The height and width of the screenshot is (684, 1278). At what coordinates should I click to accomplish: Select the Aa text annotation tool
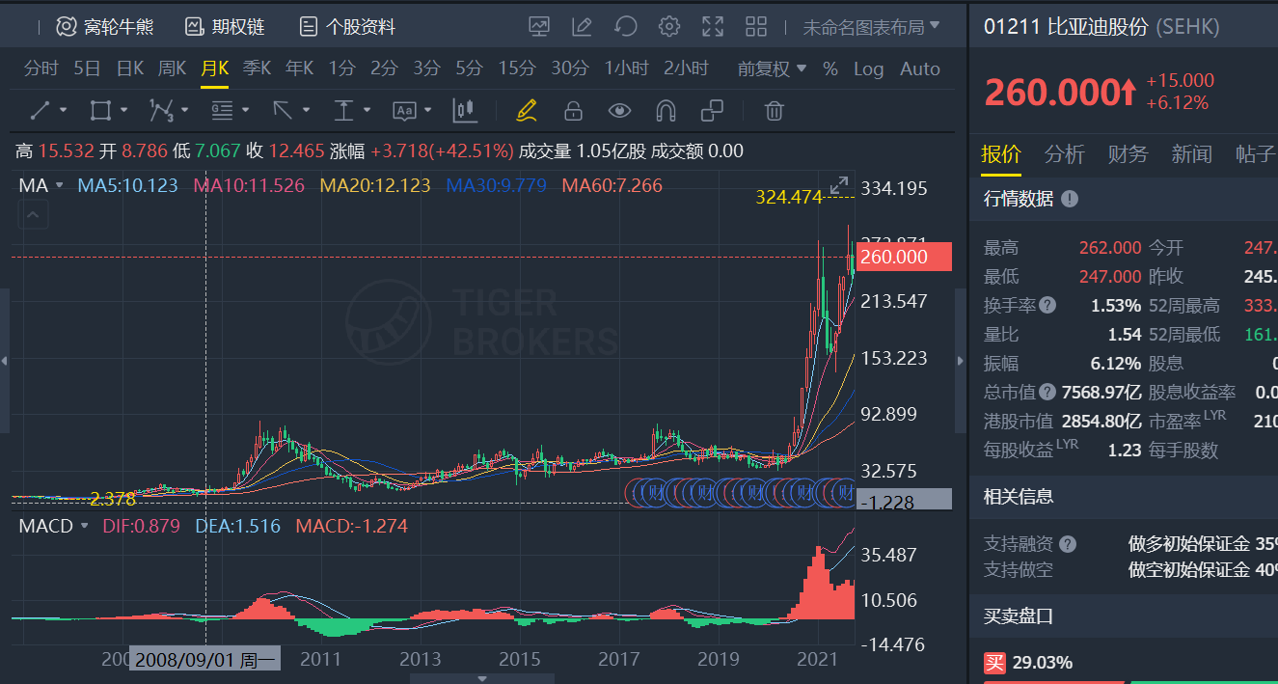pos(404,111)
